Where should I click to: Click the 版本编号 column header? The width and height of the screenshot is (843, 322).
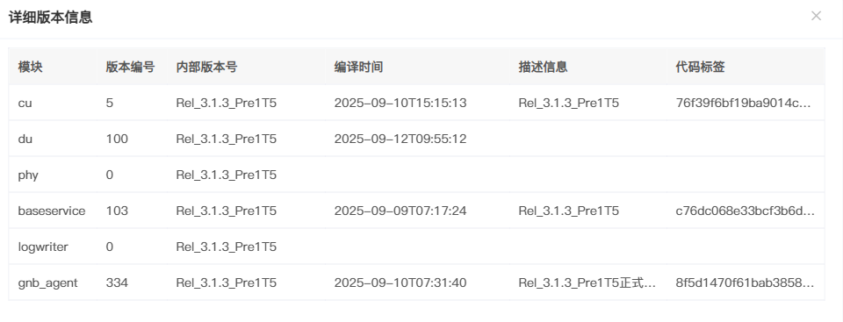130,67
